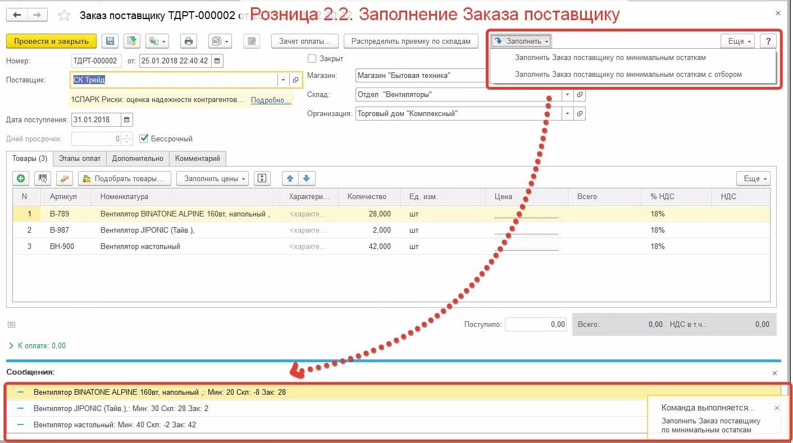Image resolution: width=793 pixels, height=443 pixels.
Task: Open the create-based-on dropdown icon
Action: click(157, 41)
